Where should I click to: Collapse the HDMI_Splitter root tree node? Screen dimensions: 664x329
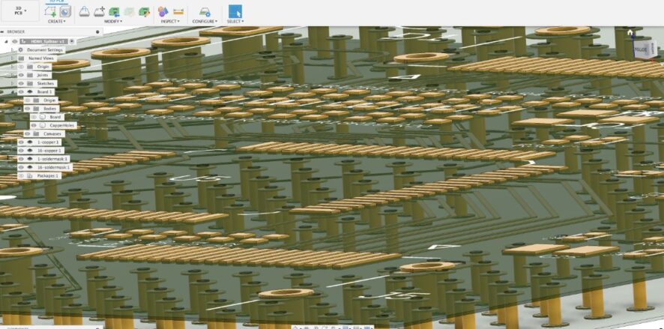click(6, 41)
